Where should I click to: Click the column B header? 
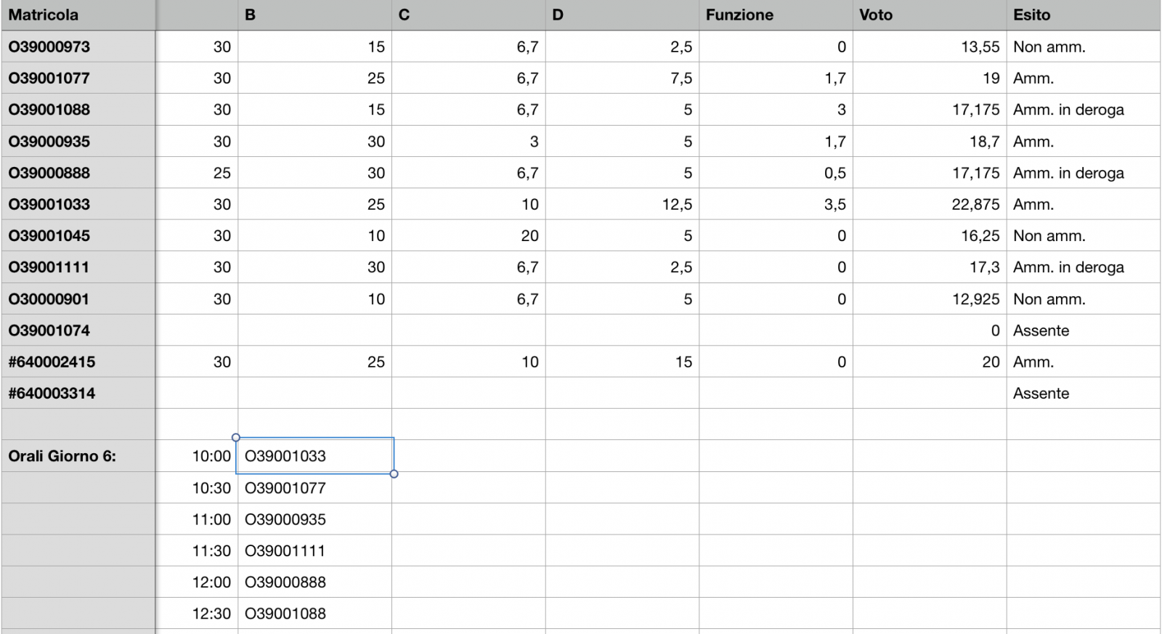tap(314, 15)
